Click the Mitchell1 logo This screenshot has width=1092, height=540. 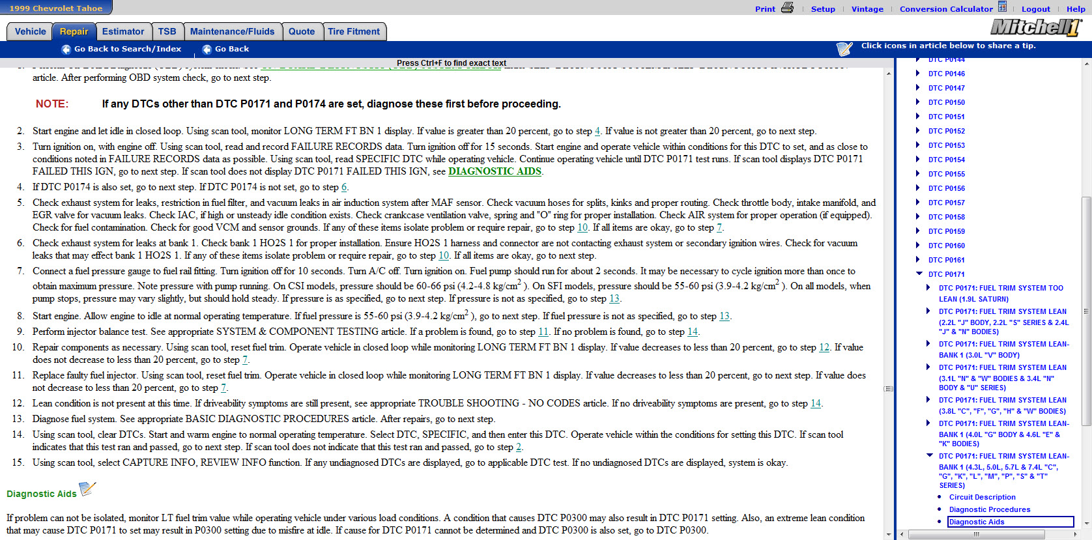(x=1036, y=27)
